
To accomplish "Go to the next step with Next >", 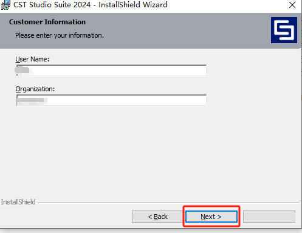I will pyautogui.click(x=211, y=217).
